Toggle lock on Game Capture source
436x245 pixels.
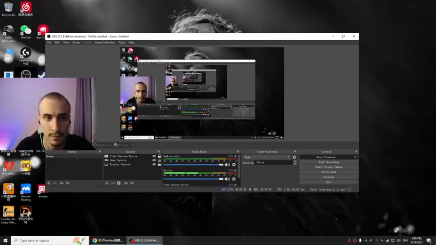tap(159, 160)
